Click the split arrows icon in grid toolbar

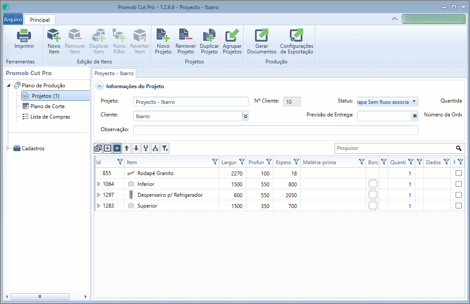[x=155, y=148]
